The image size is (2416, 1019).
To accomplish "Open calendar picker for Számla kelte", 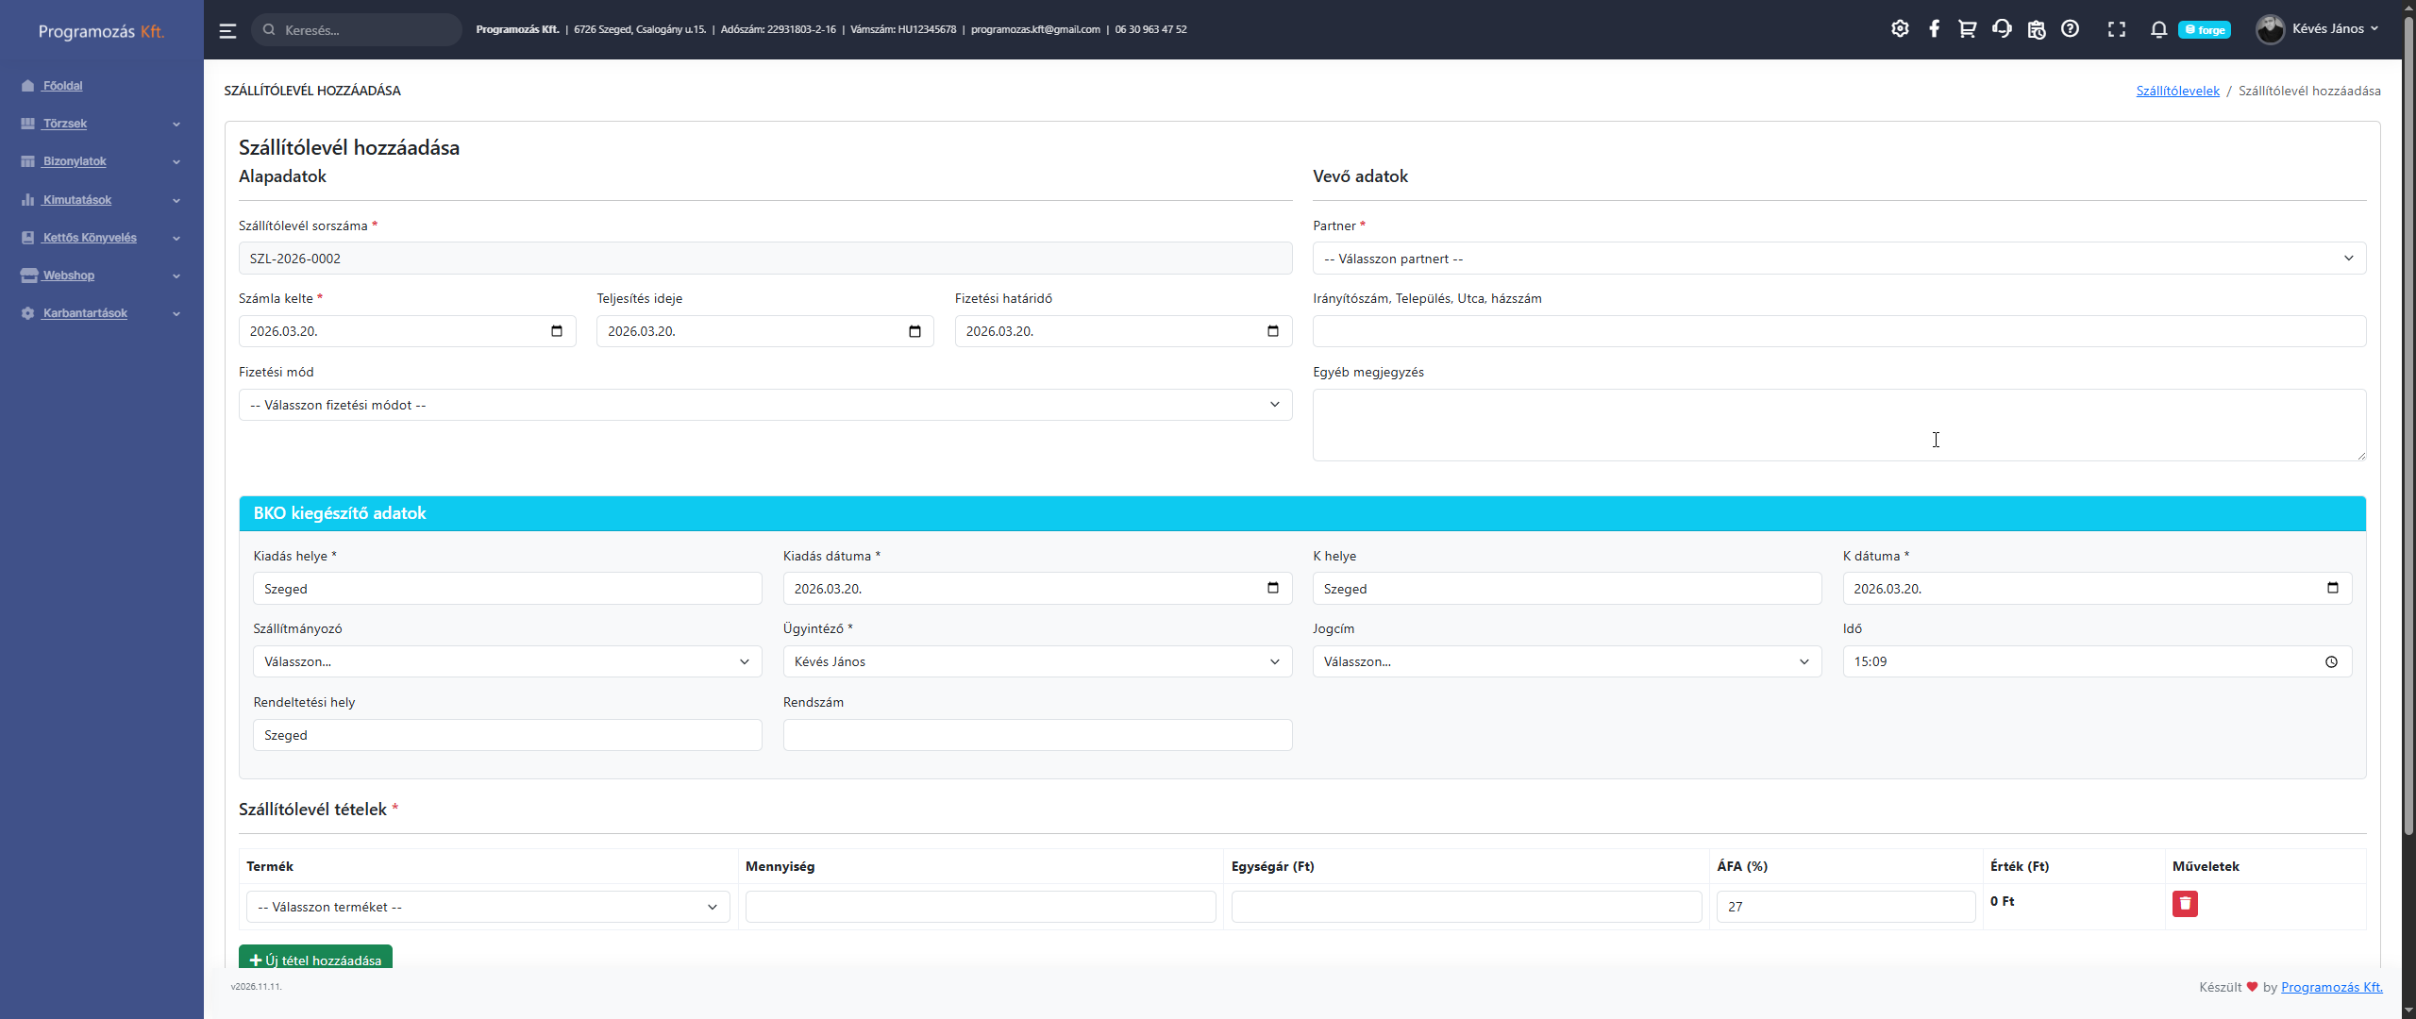I will (557, 331).
